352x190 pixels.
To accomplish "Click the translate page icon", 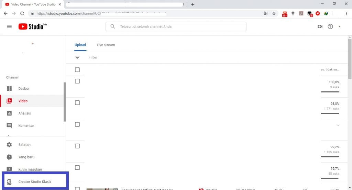I will point(266,13).
